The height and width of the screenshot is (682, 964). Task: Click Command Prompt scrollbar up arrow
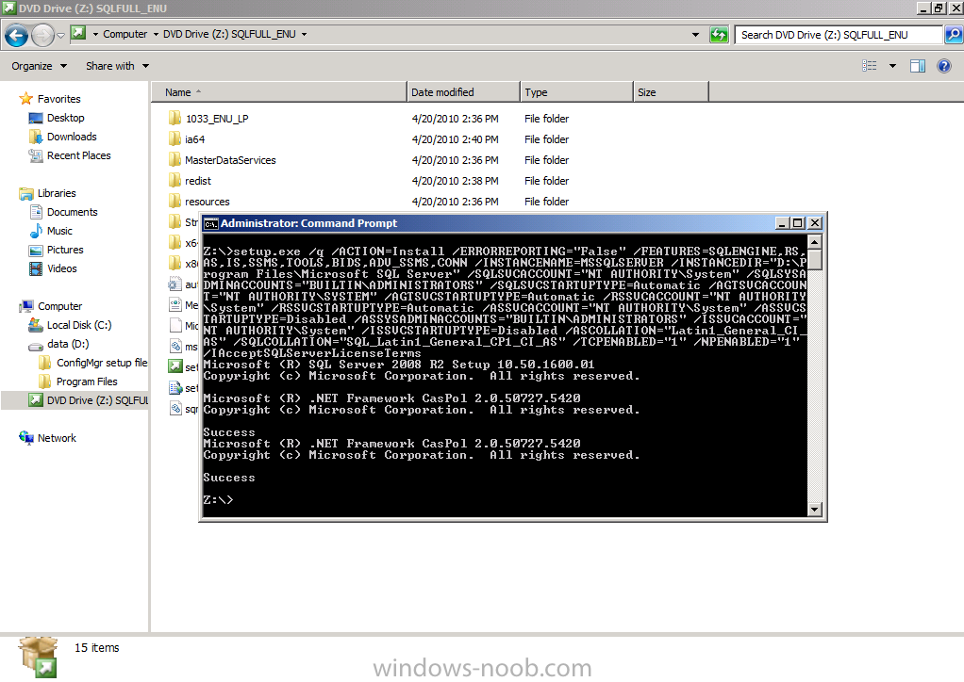click(815, 242)
